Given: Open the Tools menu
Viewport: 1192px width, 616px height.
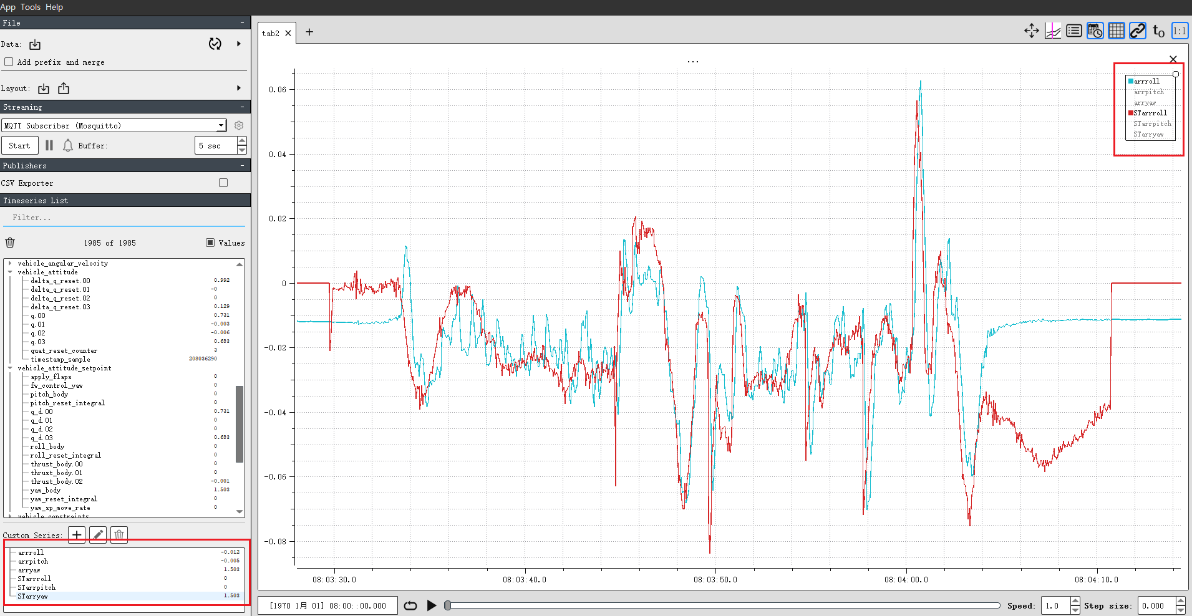Looking at the screenshot, I should click(x=31, y=7).
